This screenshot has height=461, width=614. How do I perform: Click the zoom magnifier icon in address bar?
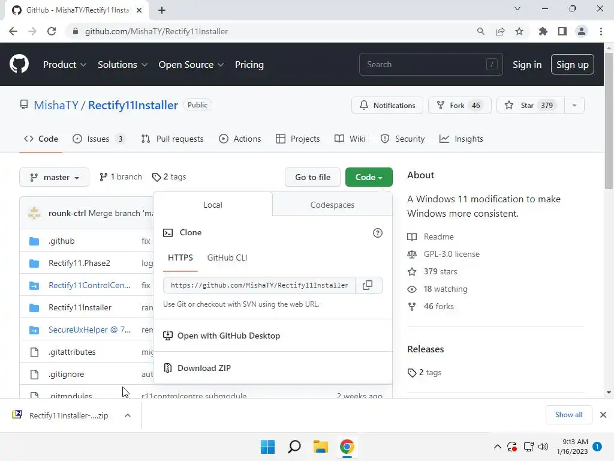[x=481, y=31]
